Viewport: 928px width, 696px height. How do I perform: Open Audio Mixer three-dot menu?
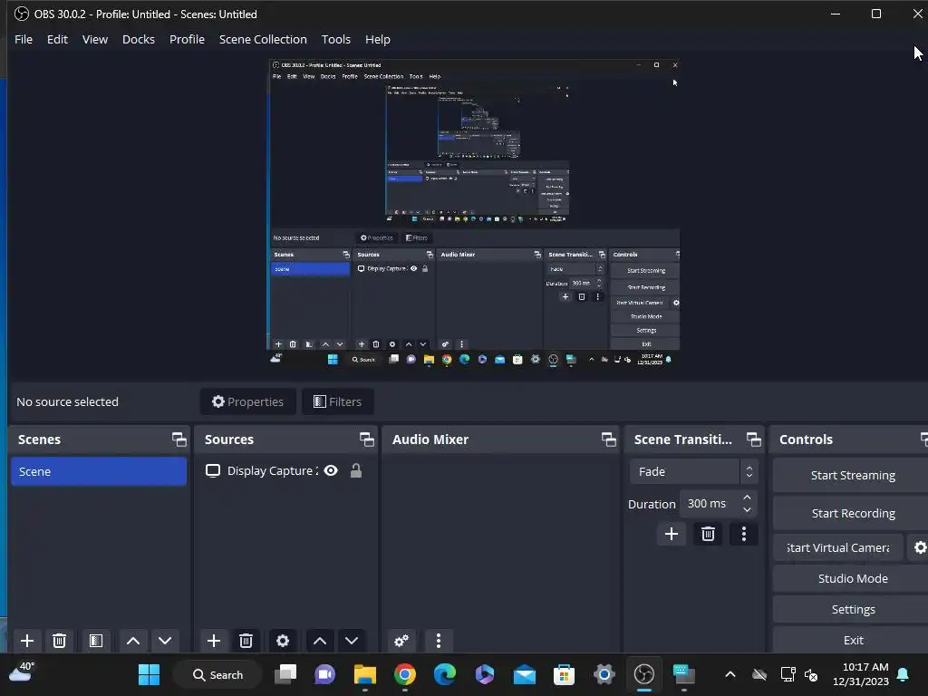tap(439, 641)
